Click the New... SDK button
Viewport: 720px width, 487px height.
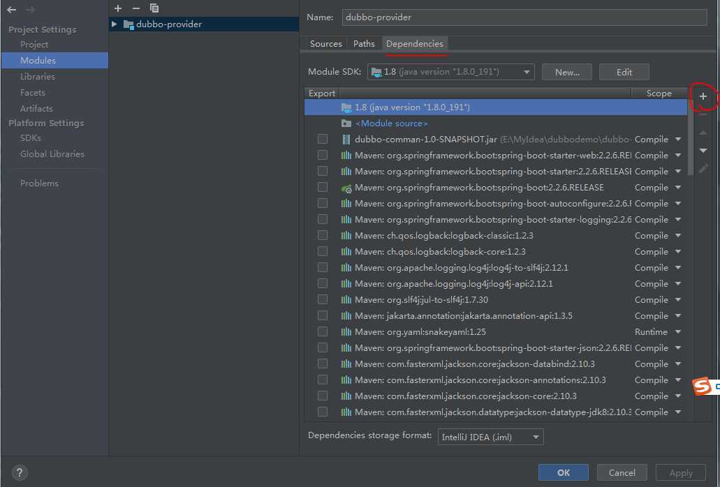coord(567,72)
